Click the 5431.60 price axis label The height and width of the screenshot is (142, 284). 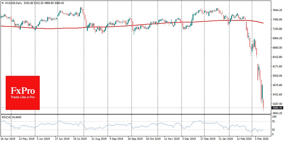click(277, 95)
